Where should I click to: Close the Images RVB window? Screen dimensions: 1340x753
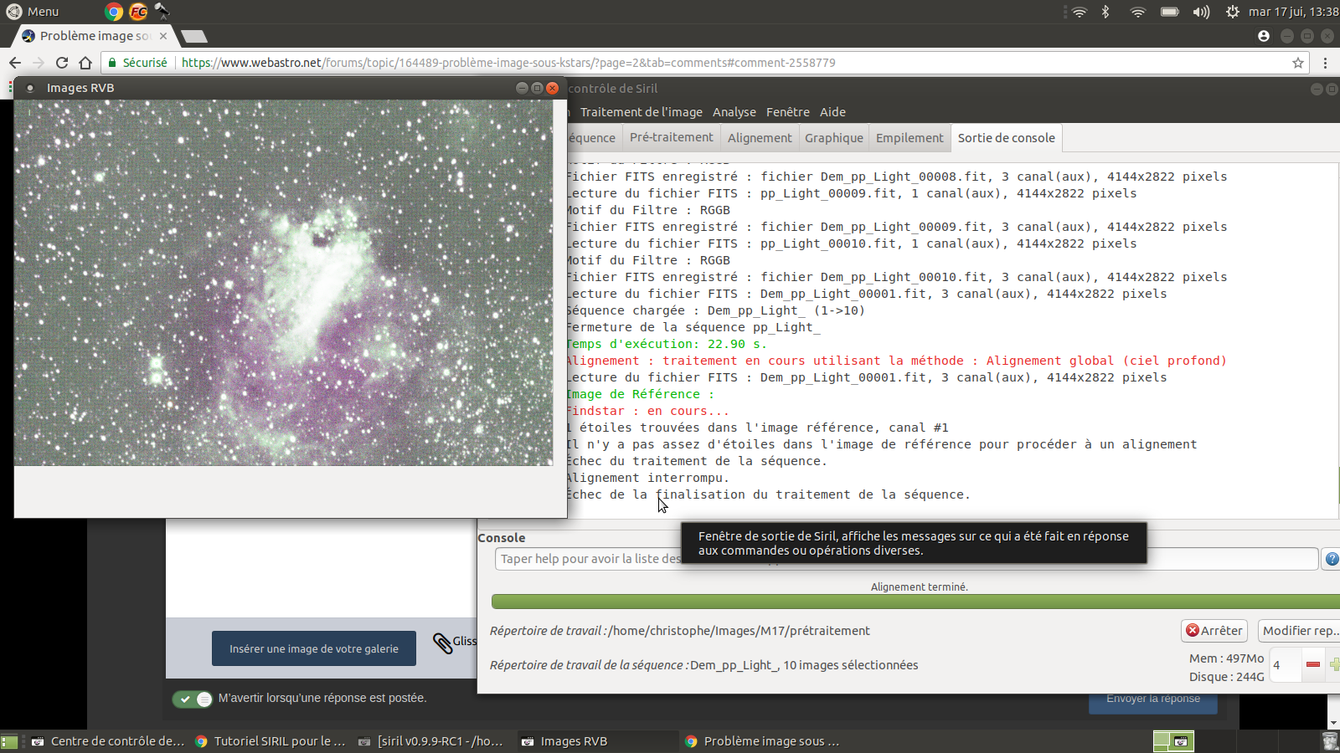(552, 88)
